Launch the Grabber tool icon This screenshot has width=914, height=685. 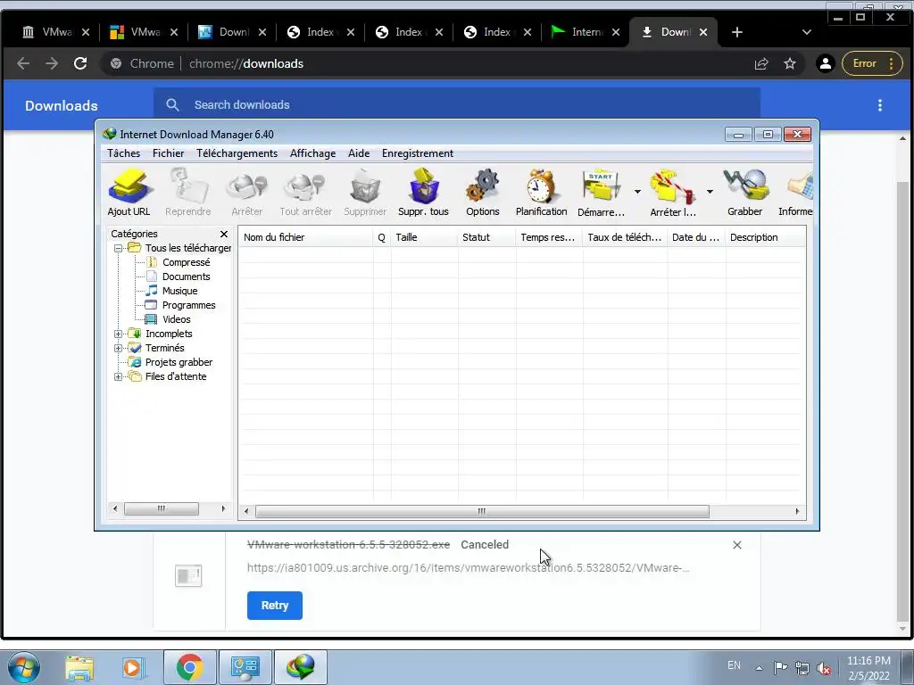coord(745,193)
